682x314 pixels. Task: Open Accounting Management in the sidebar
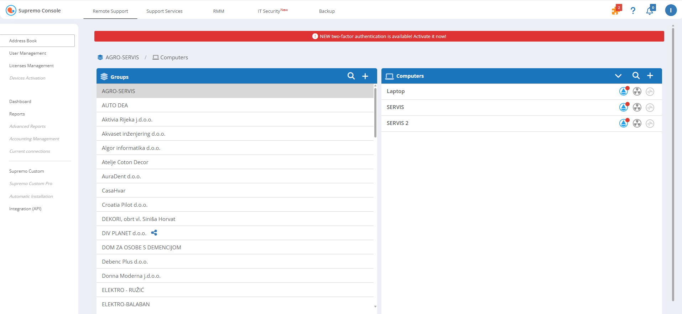coord(34,139)
